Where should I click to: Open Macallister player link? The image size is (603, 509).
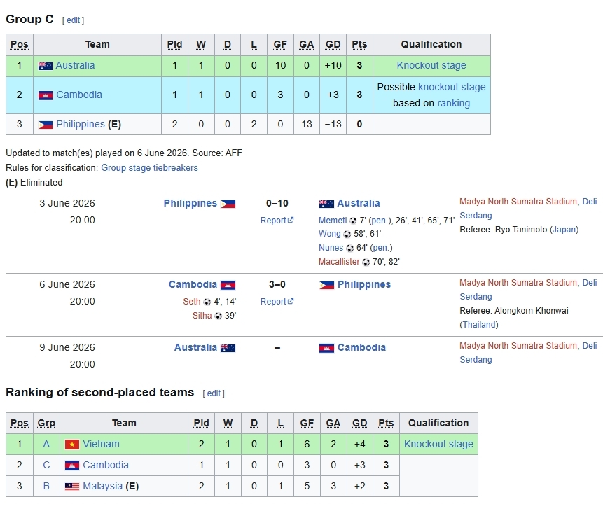[339, 262]
